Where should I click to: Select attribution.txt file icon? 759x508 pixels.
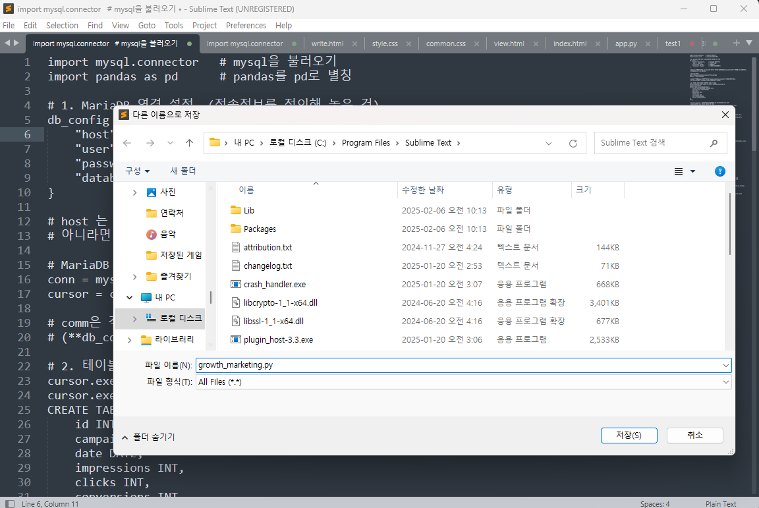(236, 247)
